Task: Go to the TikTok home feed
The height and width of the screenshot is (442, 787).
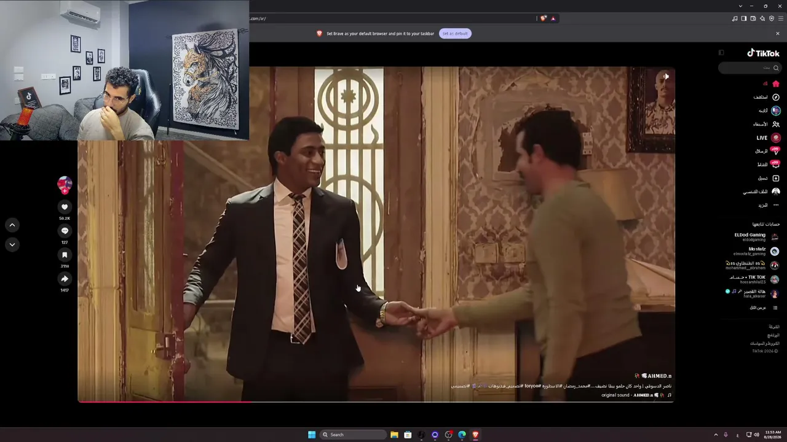Action: [776, 83]
